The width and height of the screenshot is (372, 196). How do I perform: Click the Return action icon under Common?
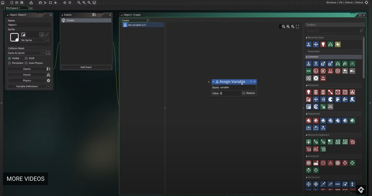pyautogui.click(x=345, y=71)
